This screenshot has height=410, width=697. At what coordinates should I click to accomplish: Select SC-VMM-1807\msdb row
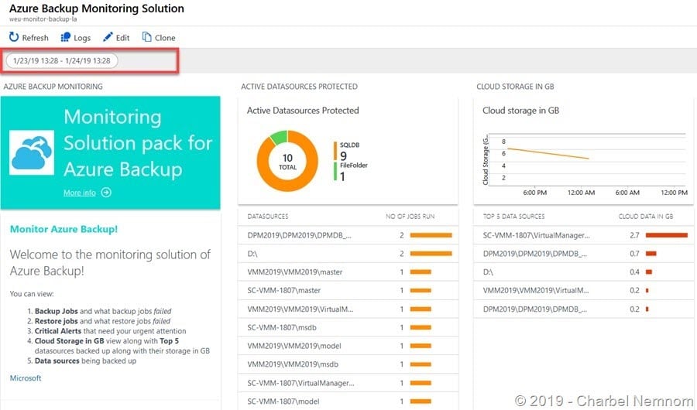[348, 327]
